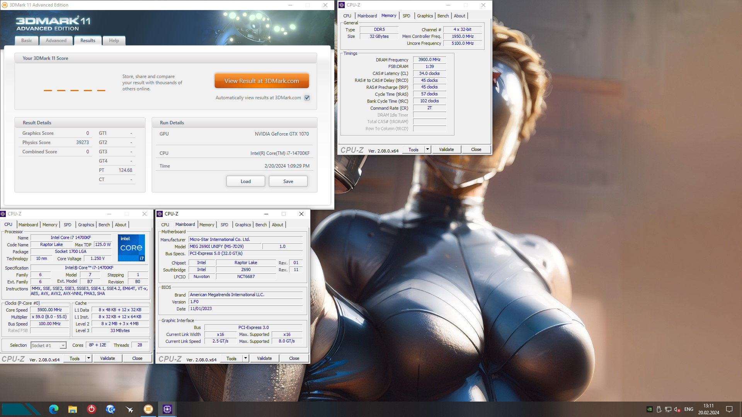
Task: Click the muted volume tray icon
Action: coord(677,409)
